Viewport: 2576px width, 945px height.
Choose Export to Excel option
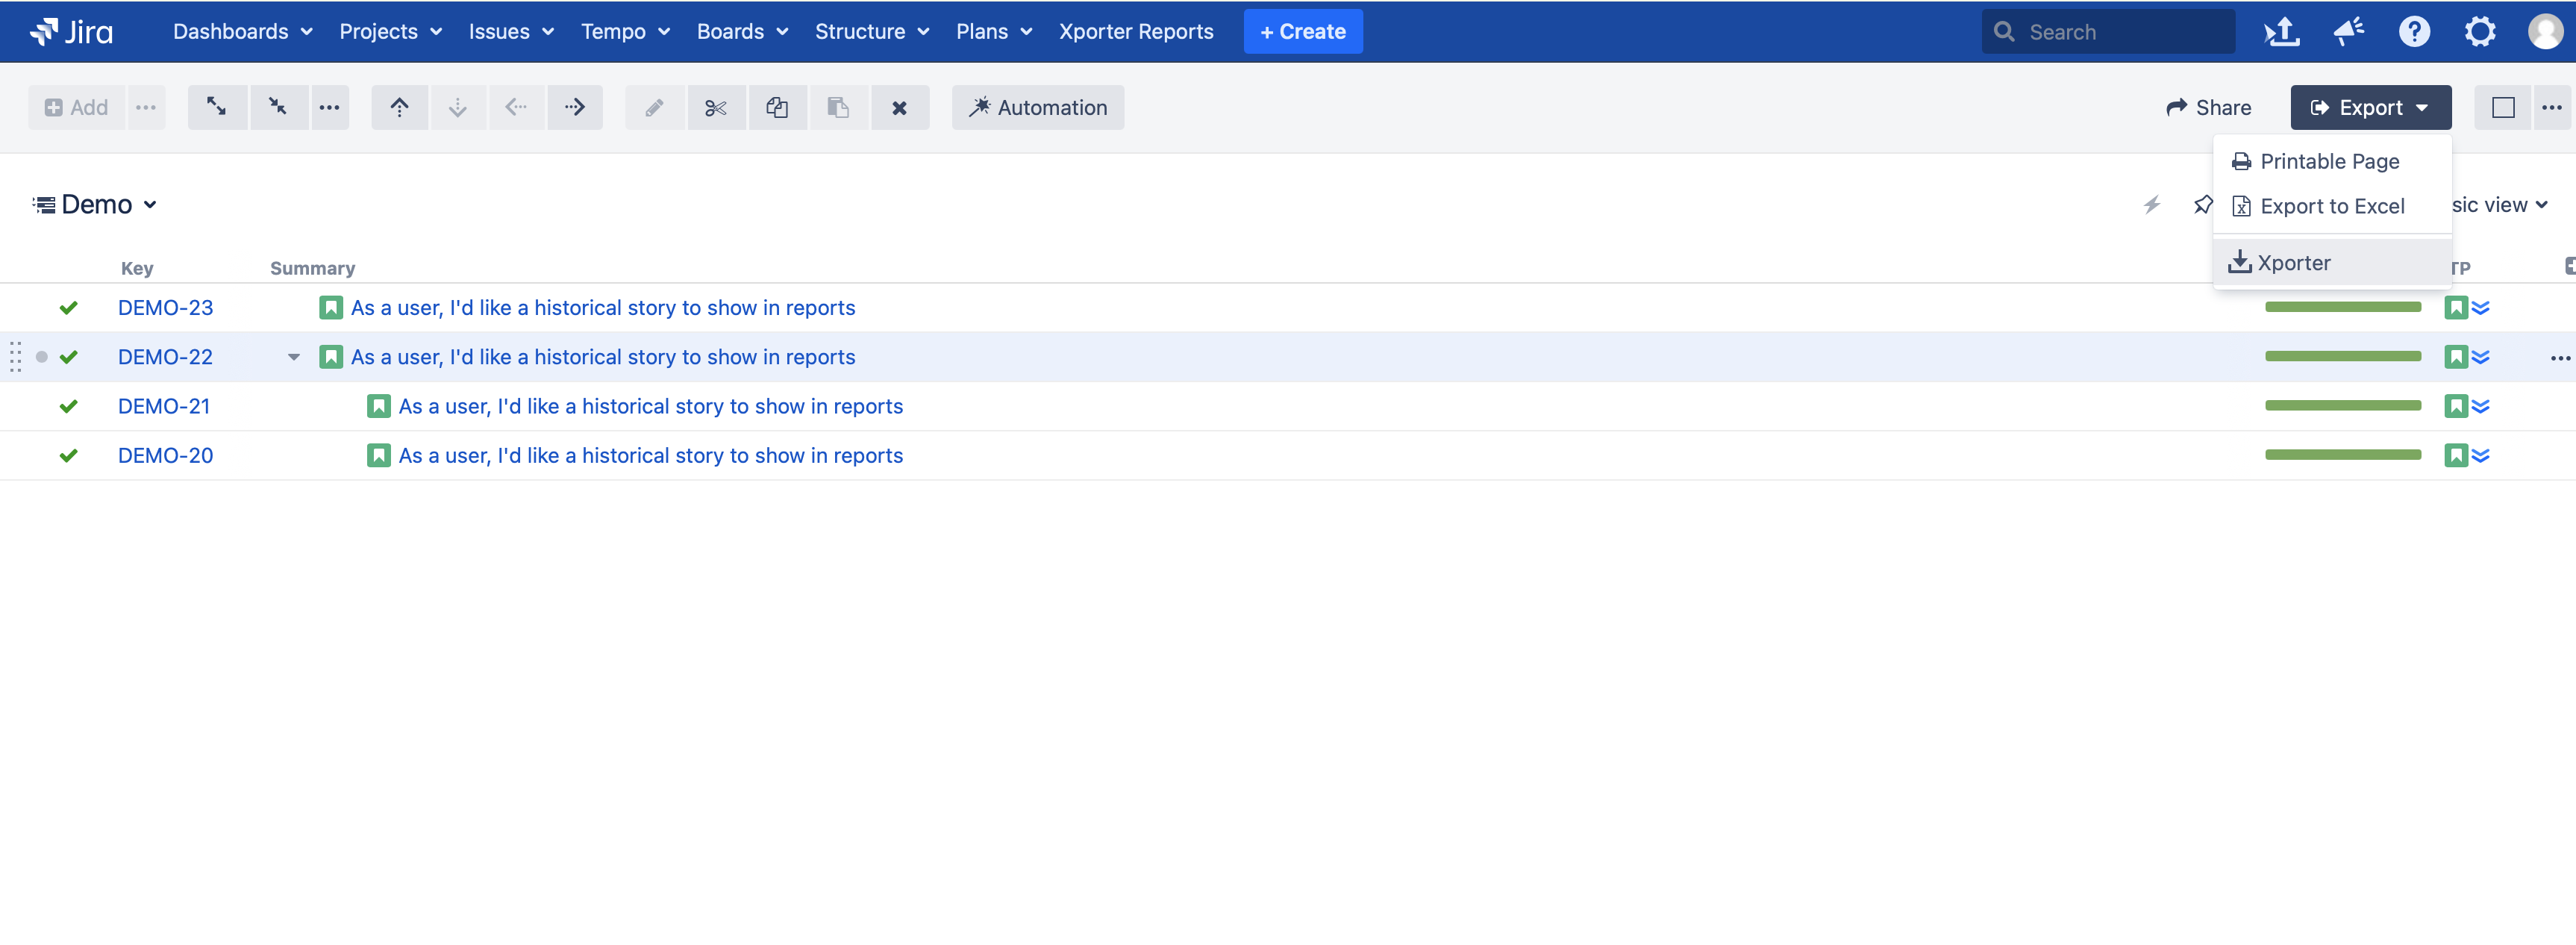(2331, 206)
